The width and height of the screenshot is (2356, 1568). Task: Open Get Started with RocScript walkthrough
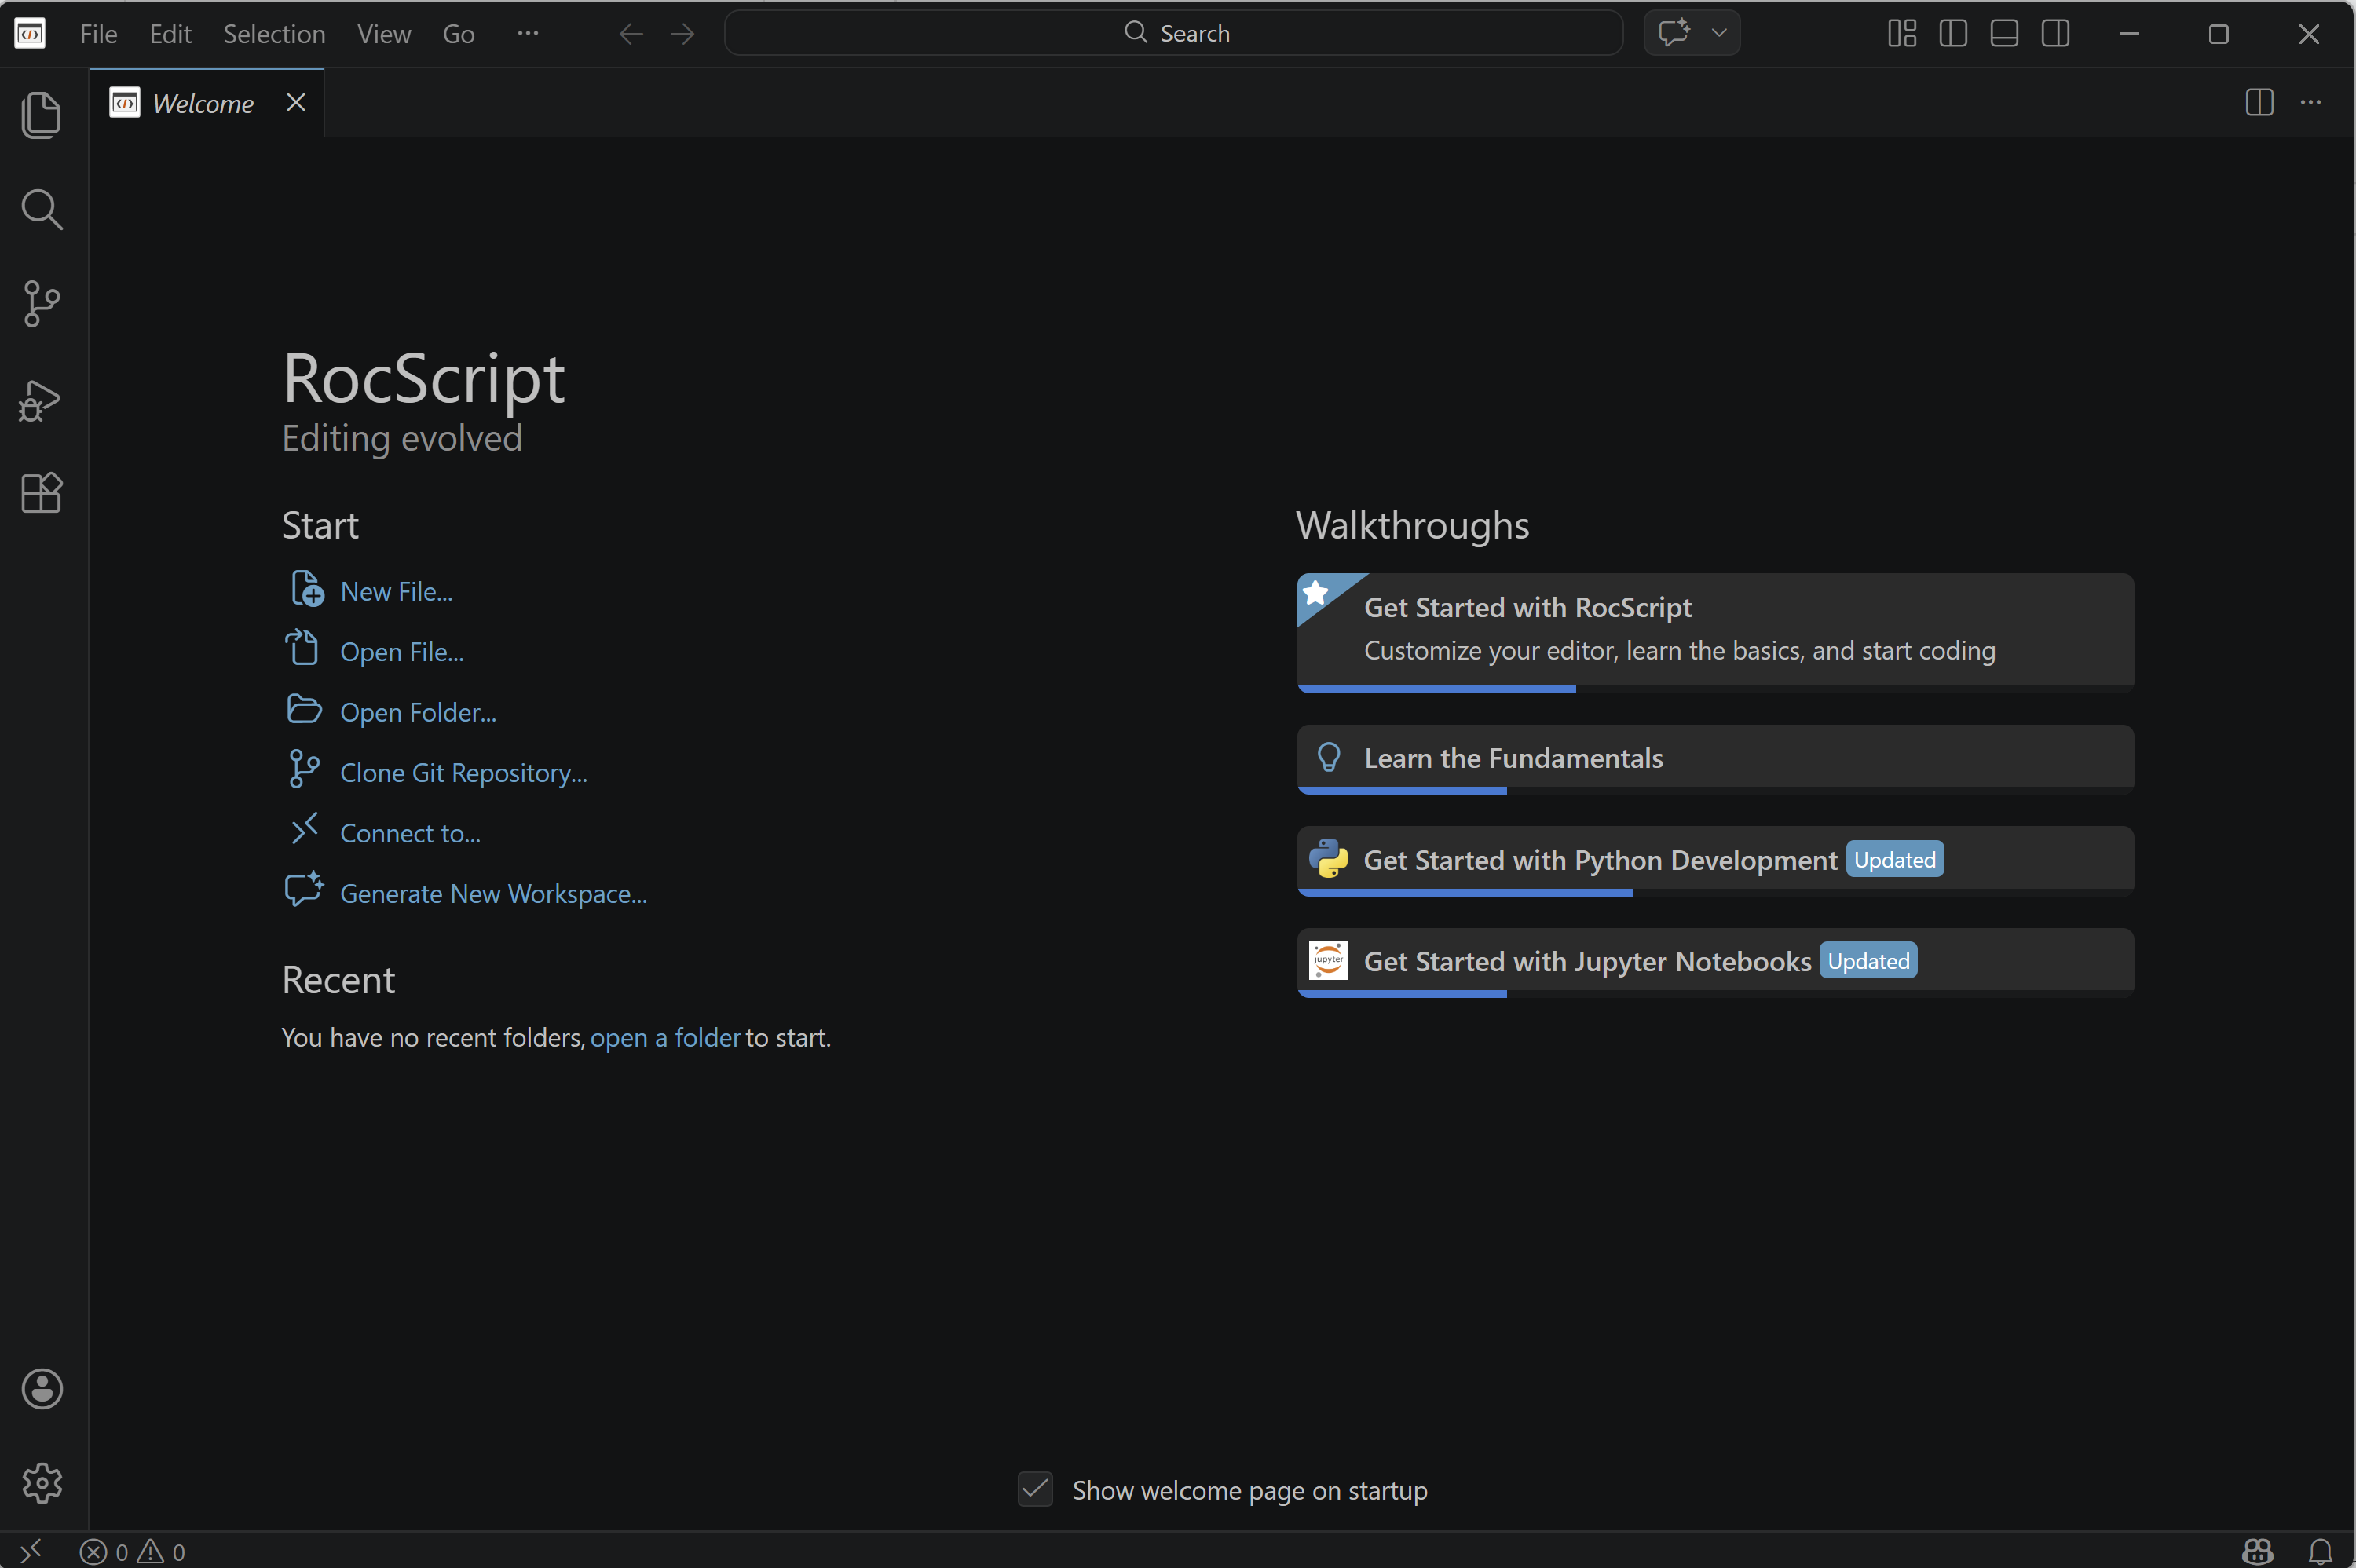pyautogui.click(x=1715, y=632)
